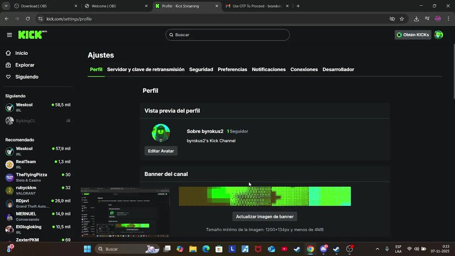
Task: Open Chrome three-dot menu
Action: [449, 19]
